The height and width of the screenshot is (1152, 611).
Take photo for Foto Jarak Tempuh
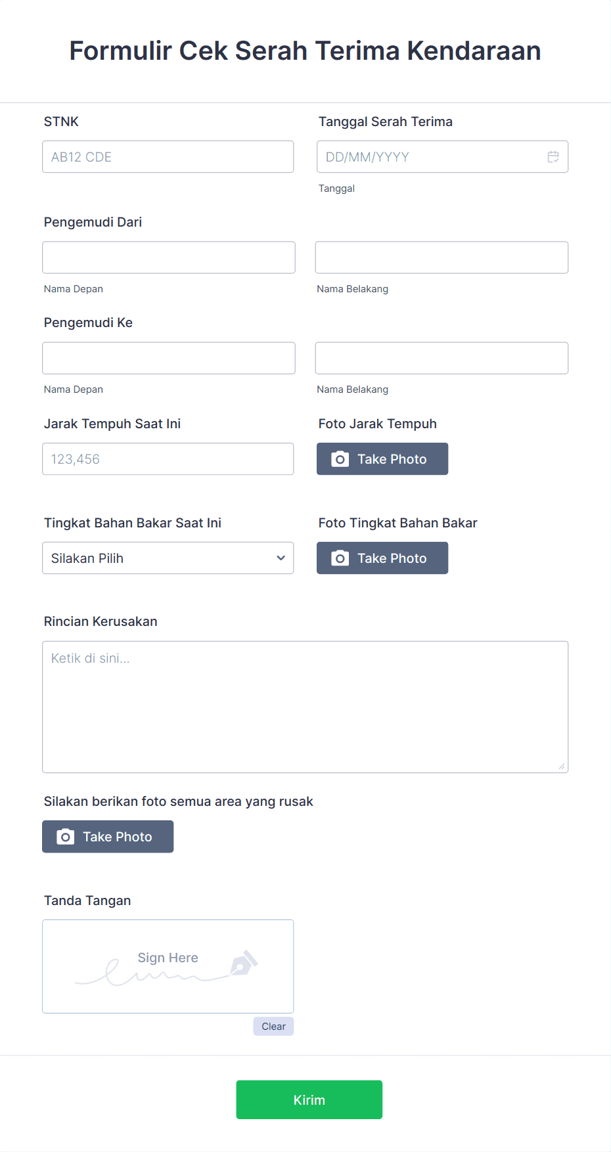click(x=382, y=458)
